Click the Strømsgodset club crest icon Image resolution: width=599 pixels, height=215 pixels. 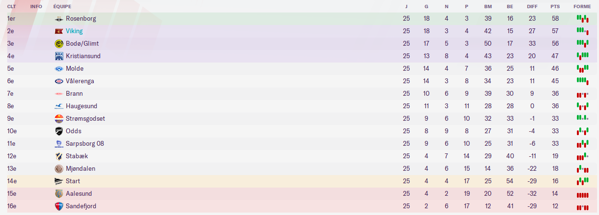[59, 119]
